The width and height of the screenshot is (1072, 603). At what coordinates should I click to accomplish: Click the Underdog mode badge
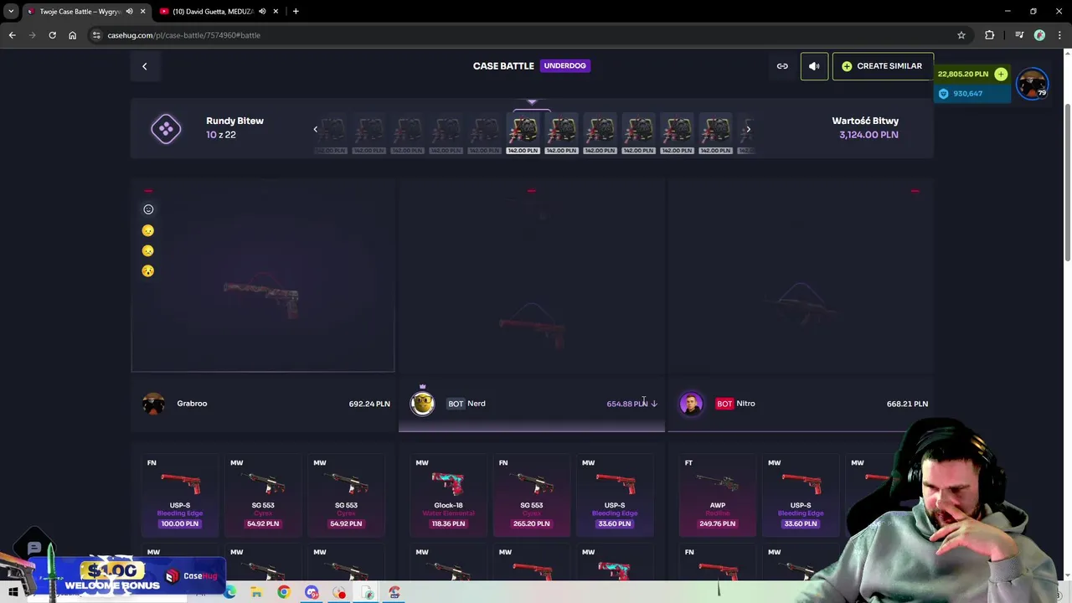[x=564, y=65]
